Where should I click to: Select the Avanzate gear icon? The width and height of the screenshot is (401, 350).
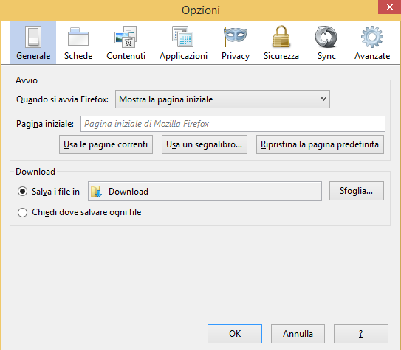(x=372, y=37)
